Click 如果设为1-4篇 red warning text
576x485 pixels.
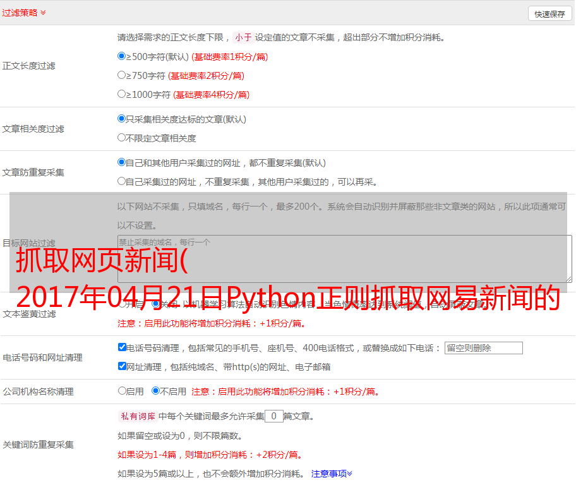[x=210, y=455]
